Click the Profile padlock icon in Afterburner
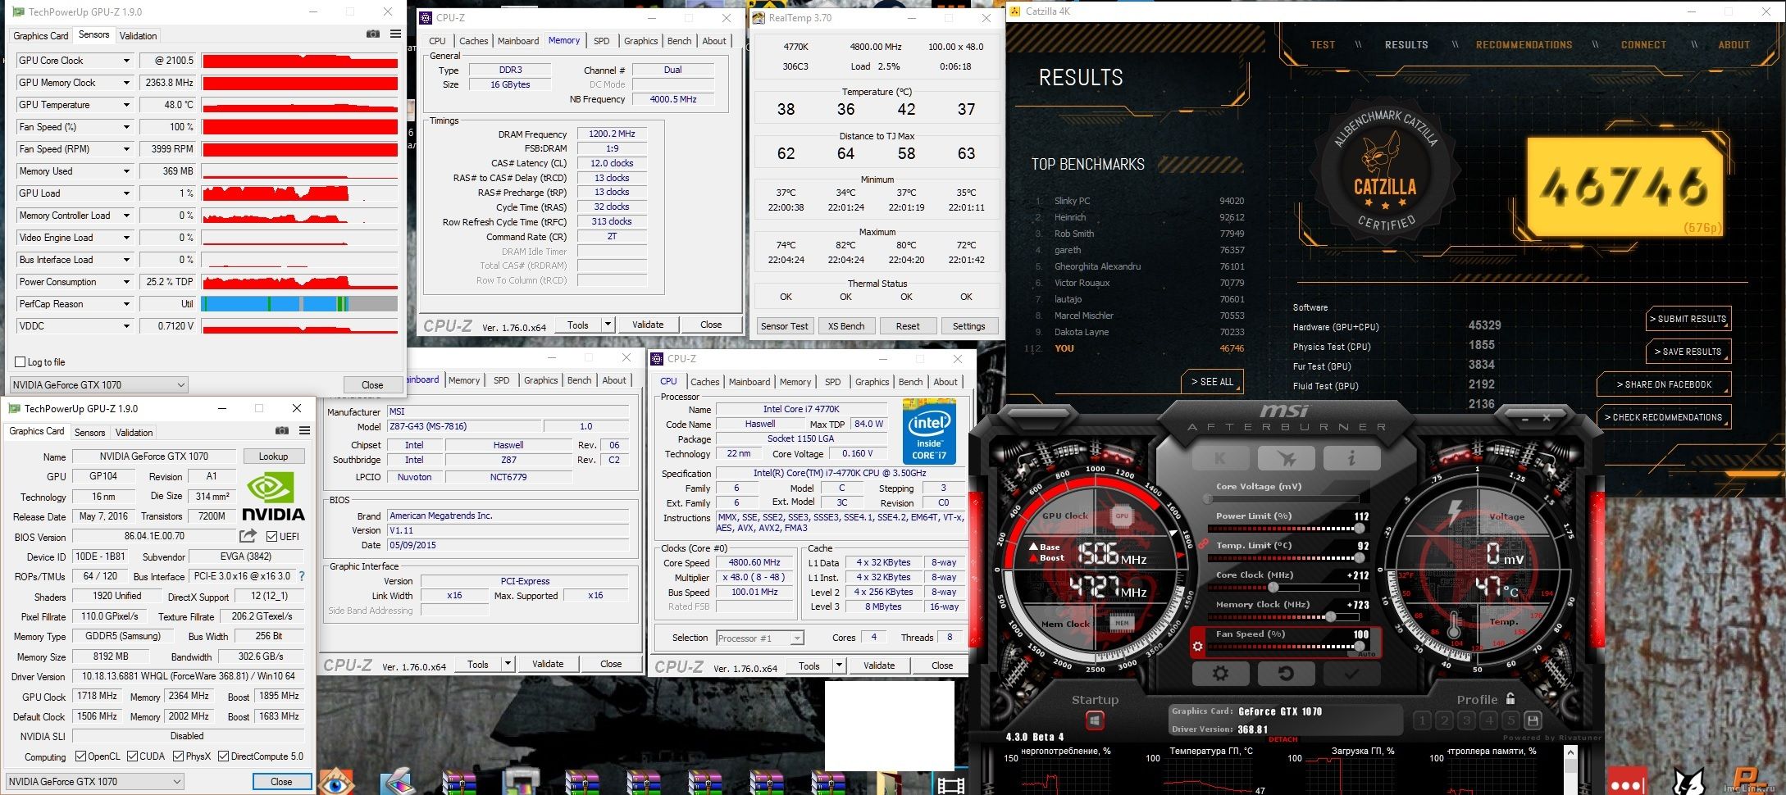Screen dimensions: 1786x795 1510,698
